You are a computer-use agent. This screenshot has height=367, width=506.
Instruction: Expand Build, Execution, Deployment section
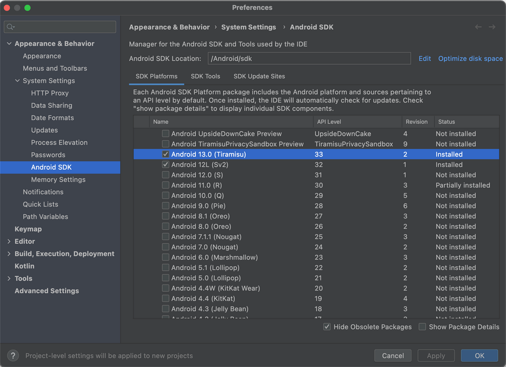tap(9, 254)
